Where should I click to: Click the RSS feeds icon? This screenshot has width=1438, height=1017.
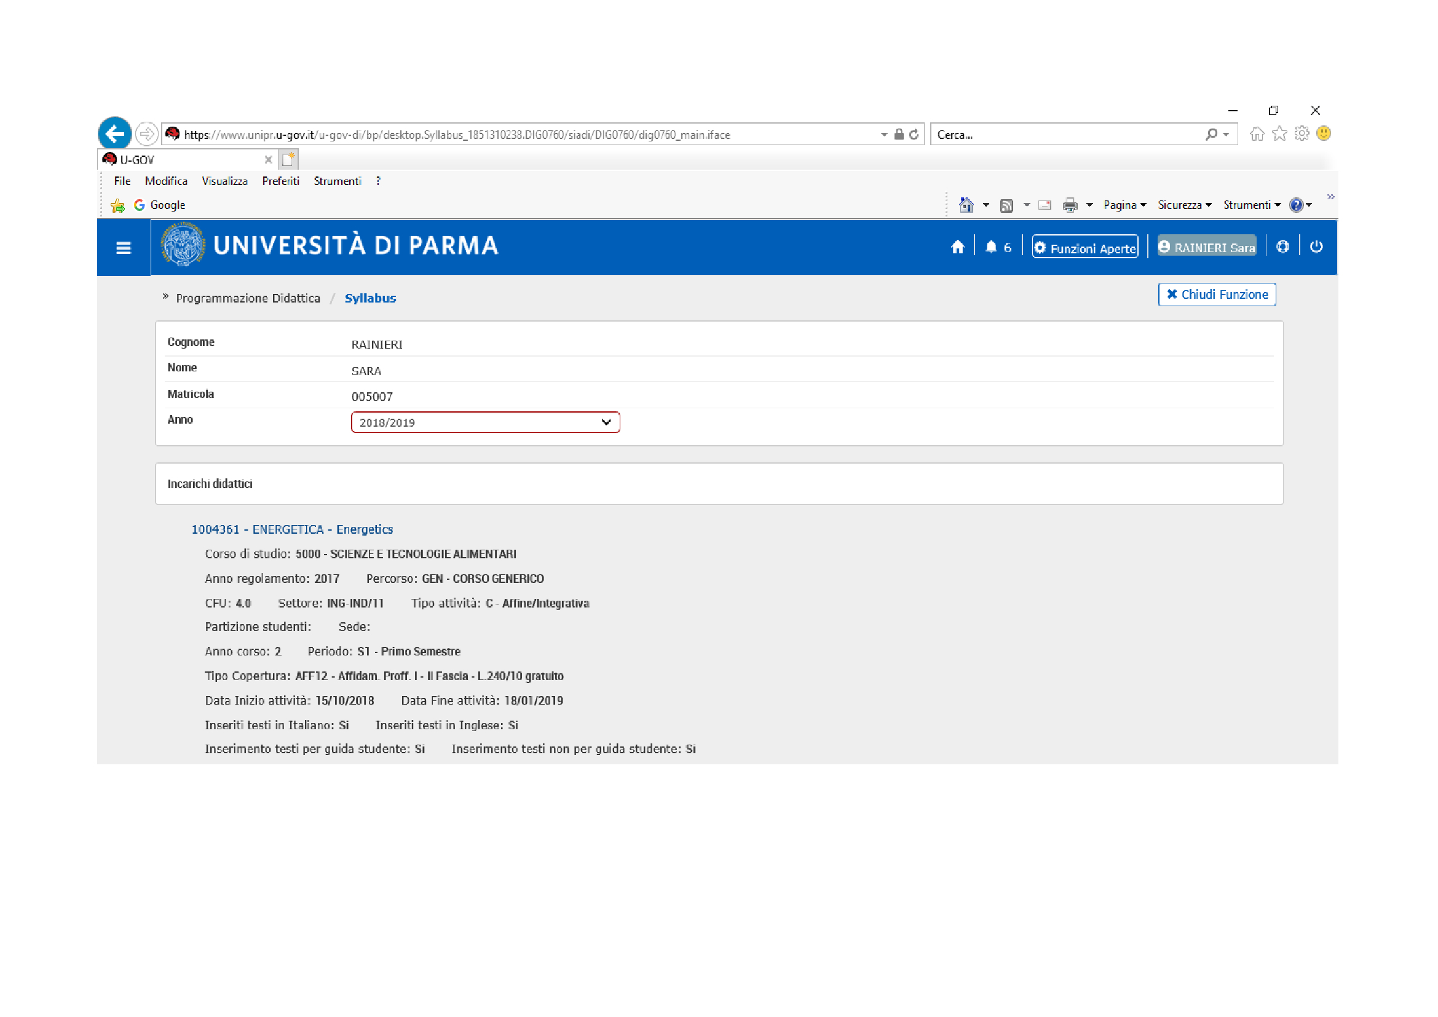click(x=1006, y=205)
